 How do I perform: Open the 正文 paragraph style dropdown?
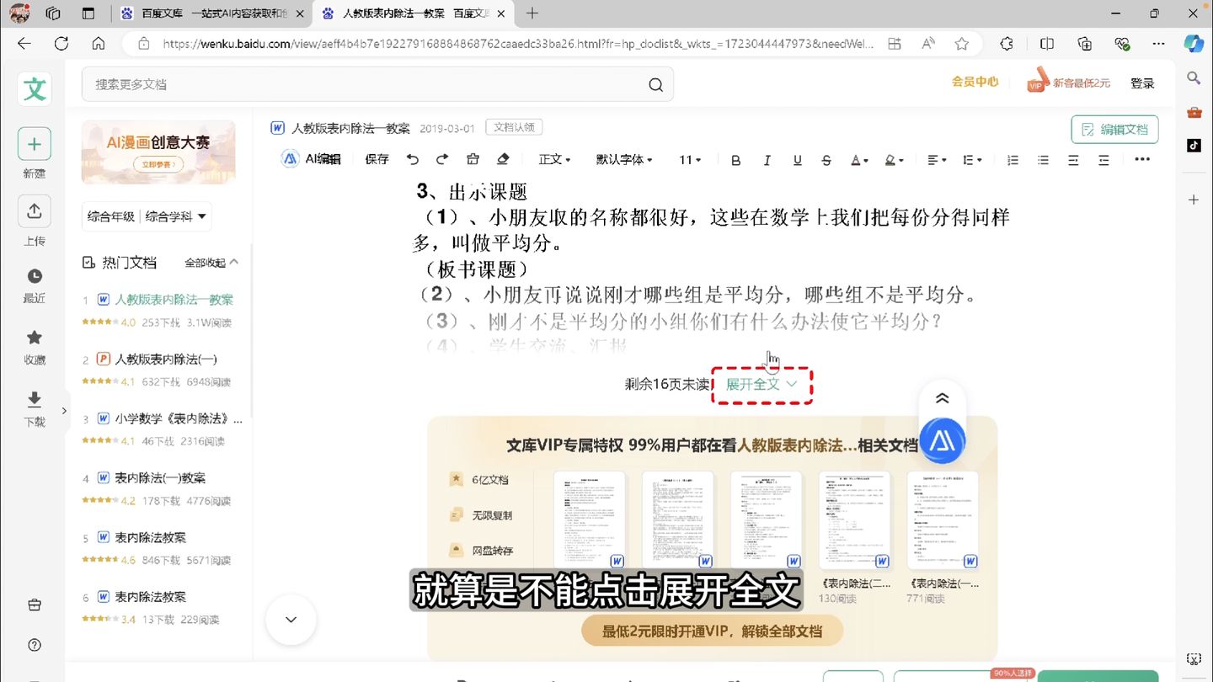pos(554,159)
